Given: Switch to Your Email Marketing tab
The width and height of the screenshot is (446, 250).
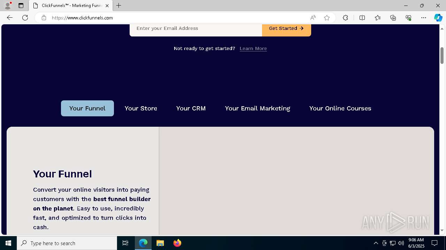Looking at the screenshot, I should pyautogui.click(x=257, y=108).
